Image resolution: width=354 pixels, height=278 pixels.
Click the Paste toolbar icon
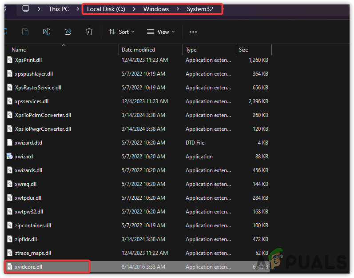pyautogui.click(x=25, y=32)
